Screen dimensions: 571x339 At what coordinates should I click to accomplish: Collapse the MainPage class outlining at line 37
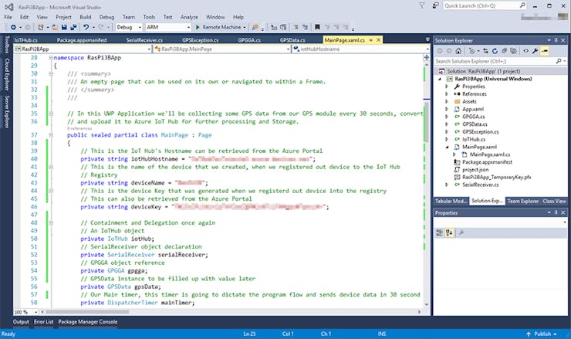point(51,135)
